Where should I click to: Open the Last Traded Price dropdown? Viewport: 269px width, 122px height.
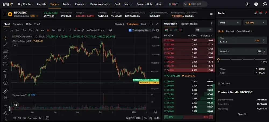pos(95,30)
